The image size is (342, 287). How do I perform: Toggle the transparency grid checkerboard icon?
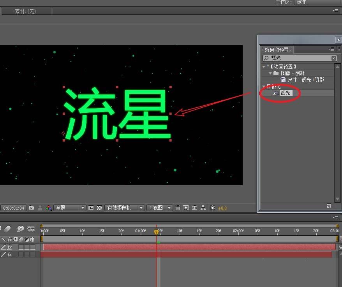coord(99,208)
